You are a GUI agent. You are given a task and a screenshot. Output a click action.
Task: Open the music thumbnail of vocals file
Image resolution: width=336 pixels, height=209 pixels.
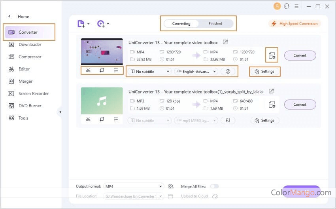click(x=102, y=101)
